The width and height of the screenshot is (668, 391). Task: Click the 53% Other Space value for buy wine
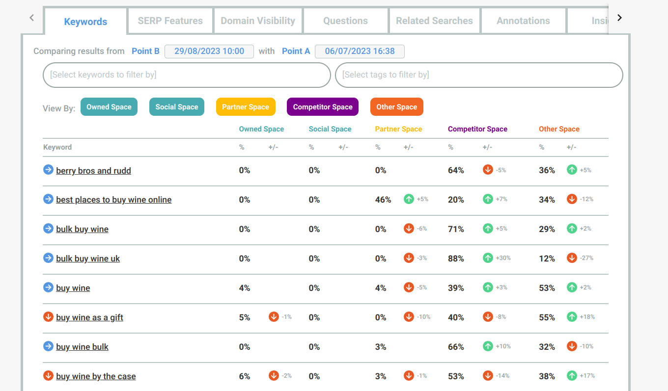pyautogui.click(x=547, y=288)
